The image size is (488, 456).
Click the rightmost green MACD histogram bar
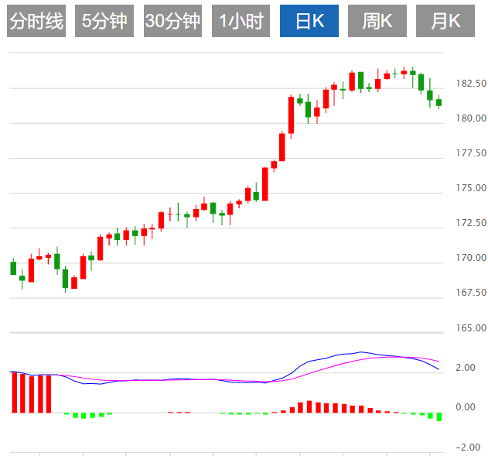(x=439, y=417)
